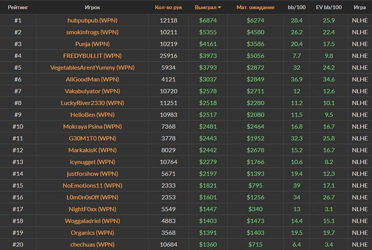Click the EV bb/100 column header
372x250 pixels.
[328, 7]
